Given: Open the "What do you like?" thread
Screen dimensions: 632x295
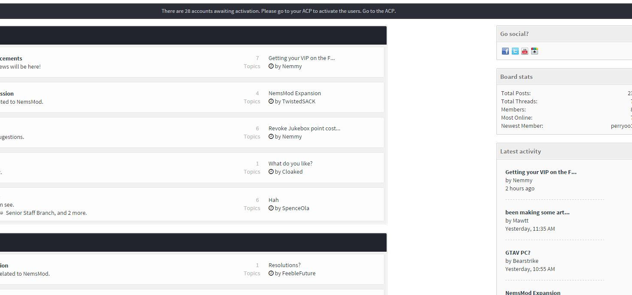Looking at the screenshot, I should pyautogui.click(x=290, y=163).
